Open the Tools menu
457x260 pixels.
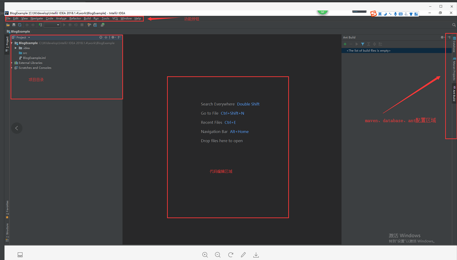105,18
